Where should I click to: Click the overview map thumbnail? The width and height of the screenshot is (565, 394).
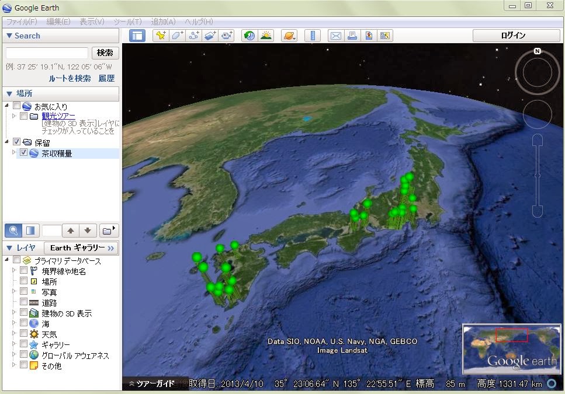tap(511, 349)
